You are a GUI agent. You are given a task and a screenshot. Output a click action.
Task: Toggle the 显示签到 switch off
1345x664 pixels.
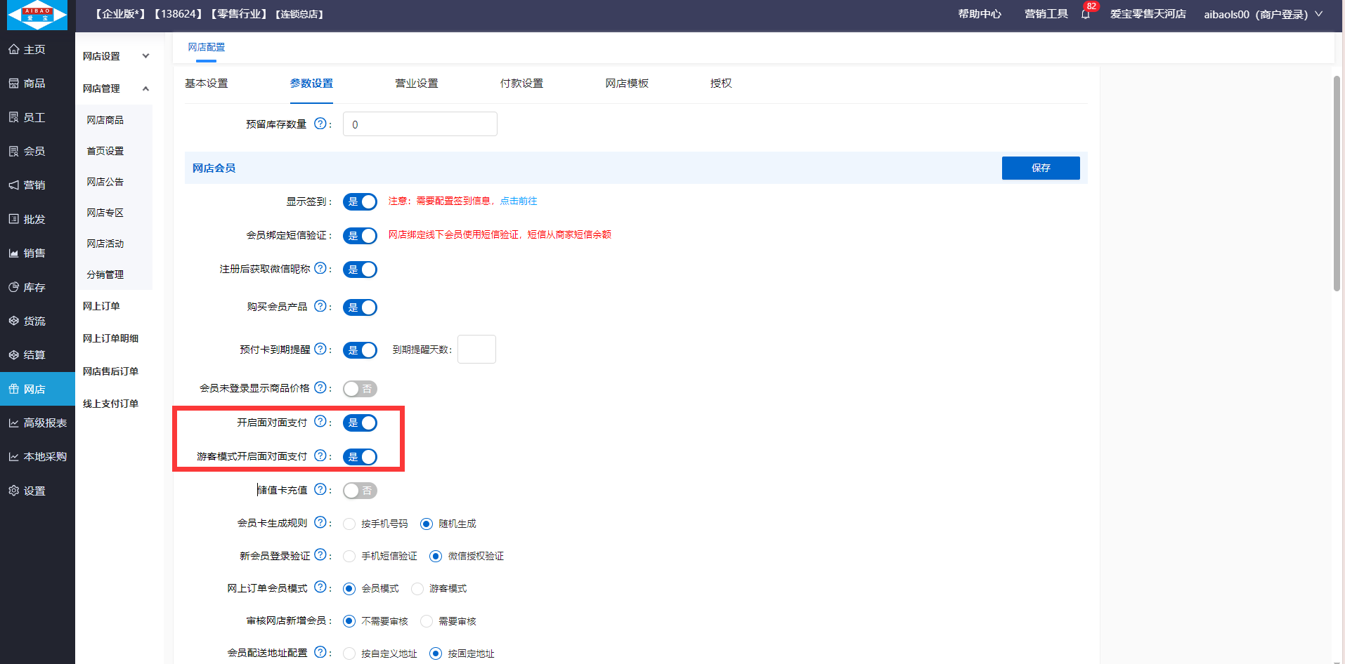click(360, 201)
